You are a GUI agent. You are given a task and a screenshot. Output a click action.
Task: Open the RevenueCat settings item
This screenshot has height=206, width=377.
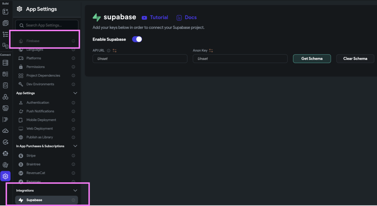47,173
